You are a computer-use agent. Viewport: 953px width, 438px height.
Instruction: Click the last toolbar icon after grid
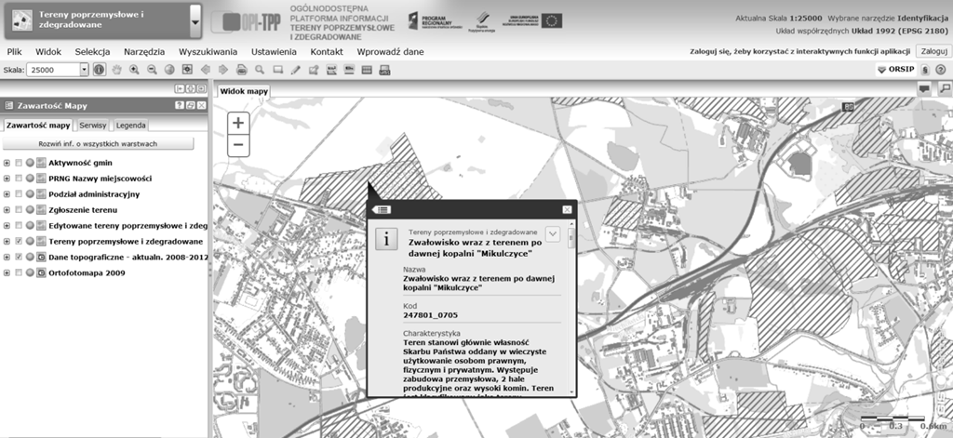coord(384,70)
